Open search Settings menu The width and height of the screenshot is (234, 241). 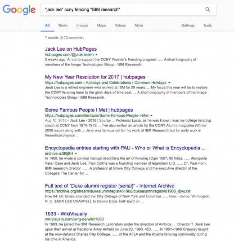[x=188, y=26]
